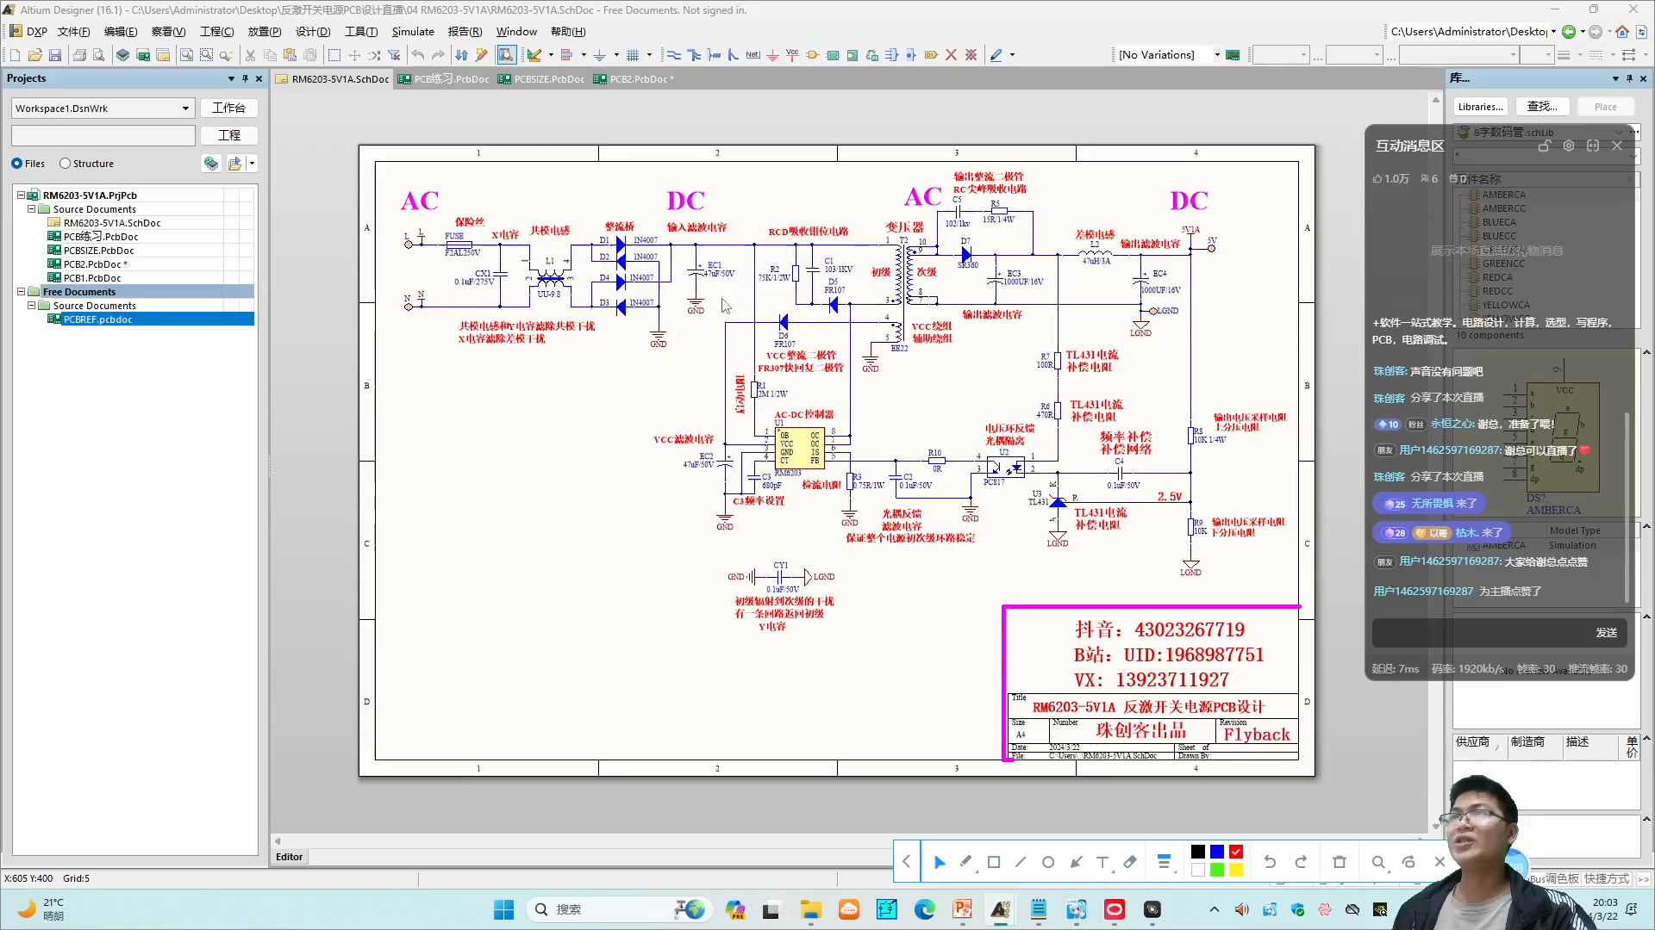Select the annotation pencil drawing tool
Image resolution: width=1655 pixels, height=930 pixels.
point(966,862)
